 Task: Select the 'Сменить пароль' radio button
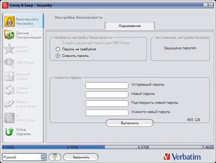58,56
